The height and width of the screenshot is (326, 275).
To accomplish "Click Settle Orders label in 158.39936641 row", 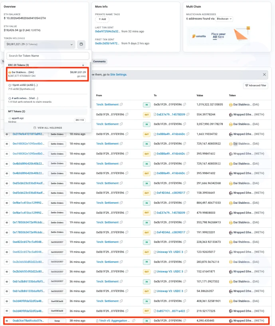I will pos(57,193).
